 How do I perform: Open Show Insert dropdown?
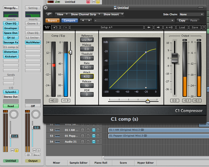[113, 14]
